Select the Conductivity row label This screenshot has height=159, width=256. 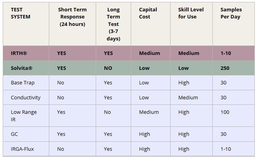tap(26, 97)
